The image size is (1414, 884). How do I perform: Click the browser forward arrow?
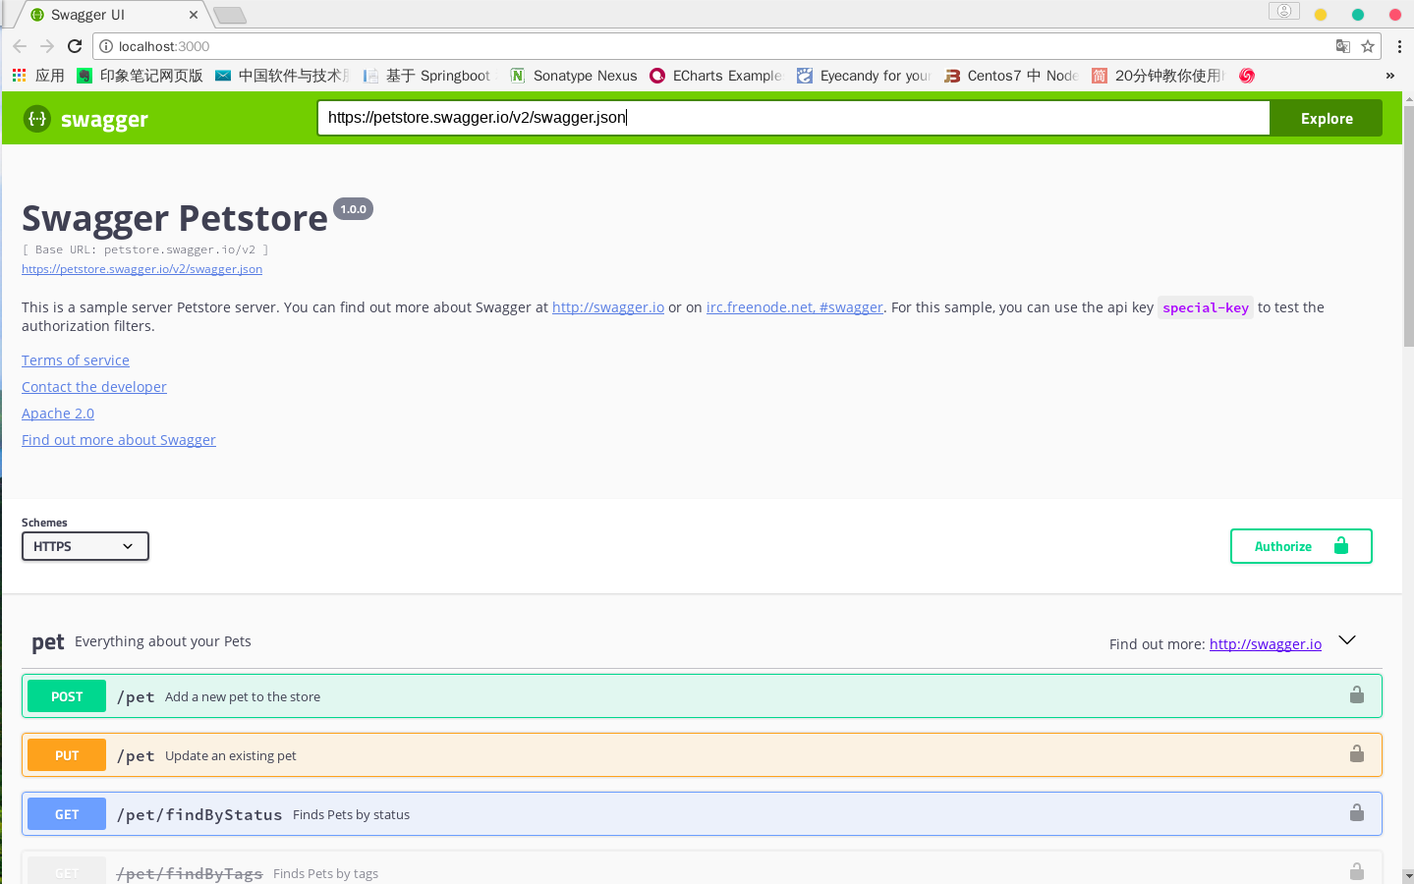tap(47, 46)
